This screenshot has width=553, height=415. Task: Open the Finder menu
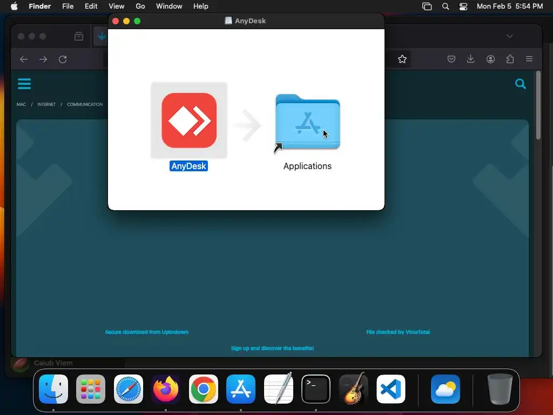(x=40, y=6)
